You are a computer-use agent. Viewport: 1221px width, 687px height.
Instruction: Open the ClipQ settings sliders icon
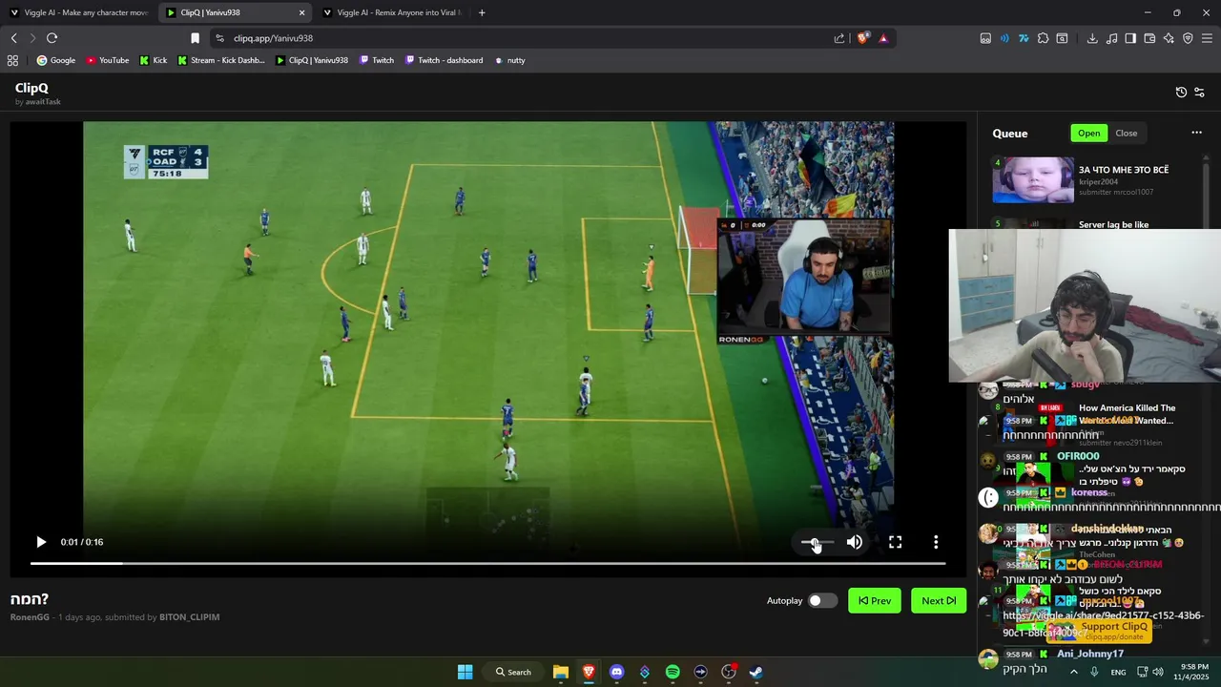(x=1200, y=92)
